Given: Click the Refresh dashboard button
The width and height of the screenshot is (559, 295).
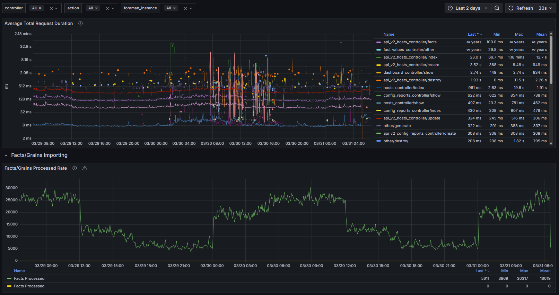Looking at the screenshot, I should click(x=521, y=8).
